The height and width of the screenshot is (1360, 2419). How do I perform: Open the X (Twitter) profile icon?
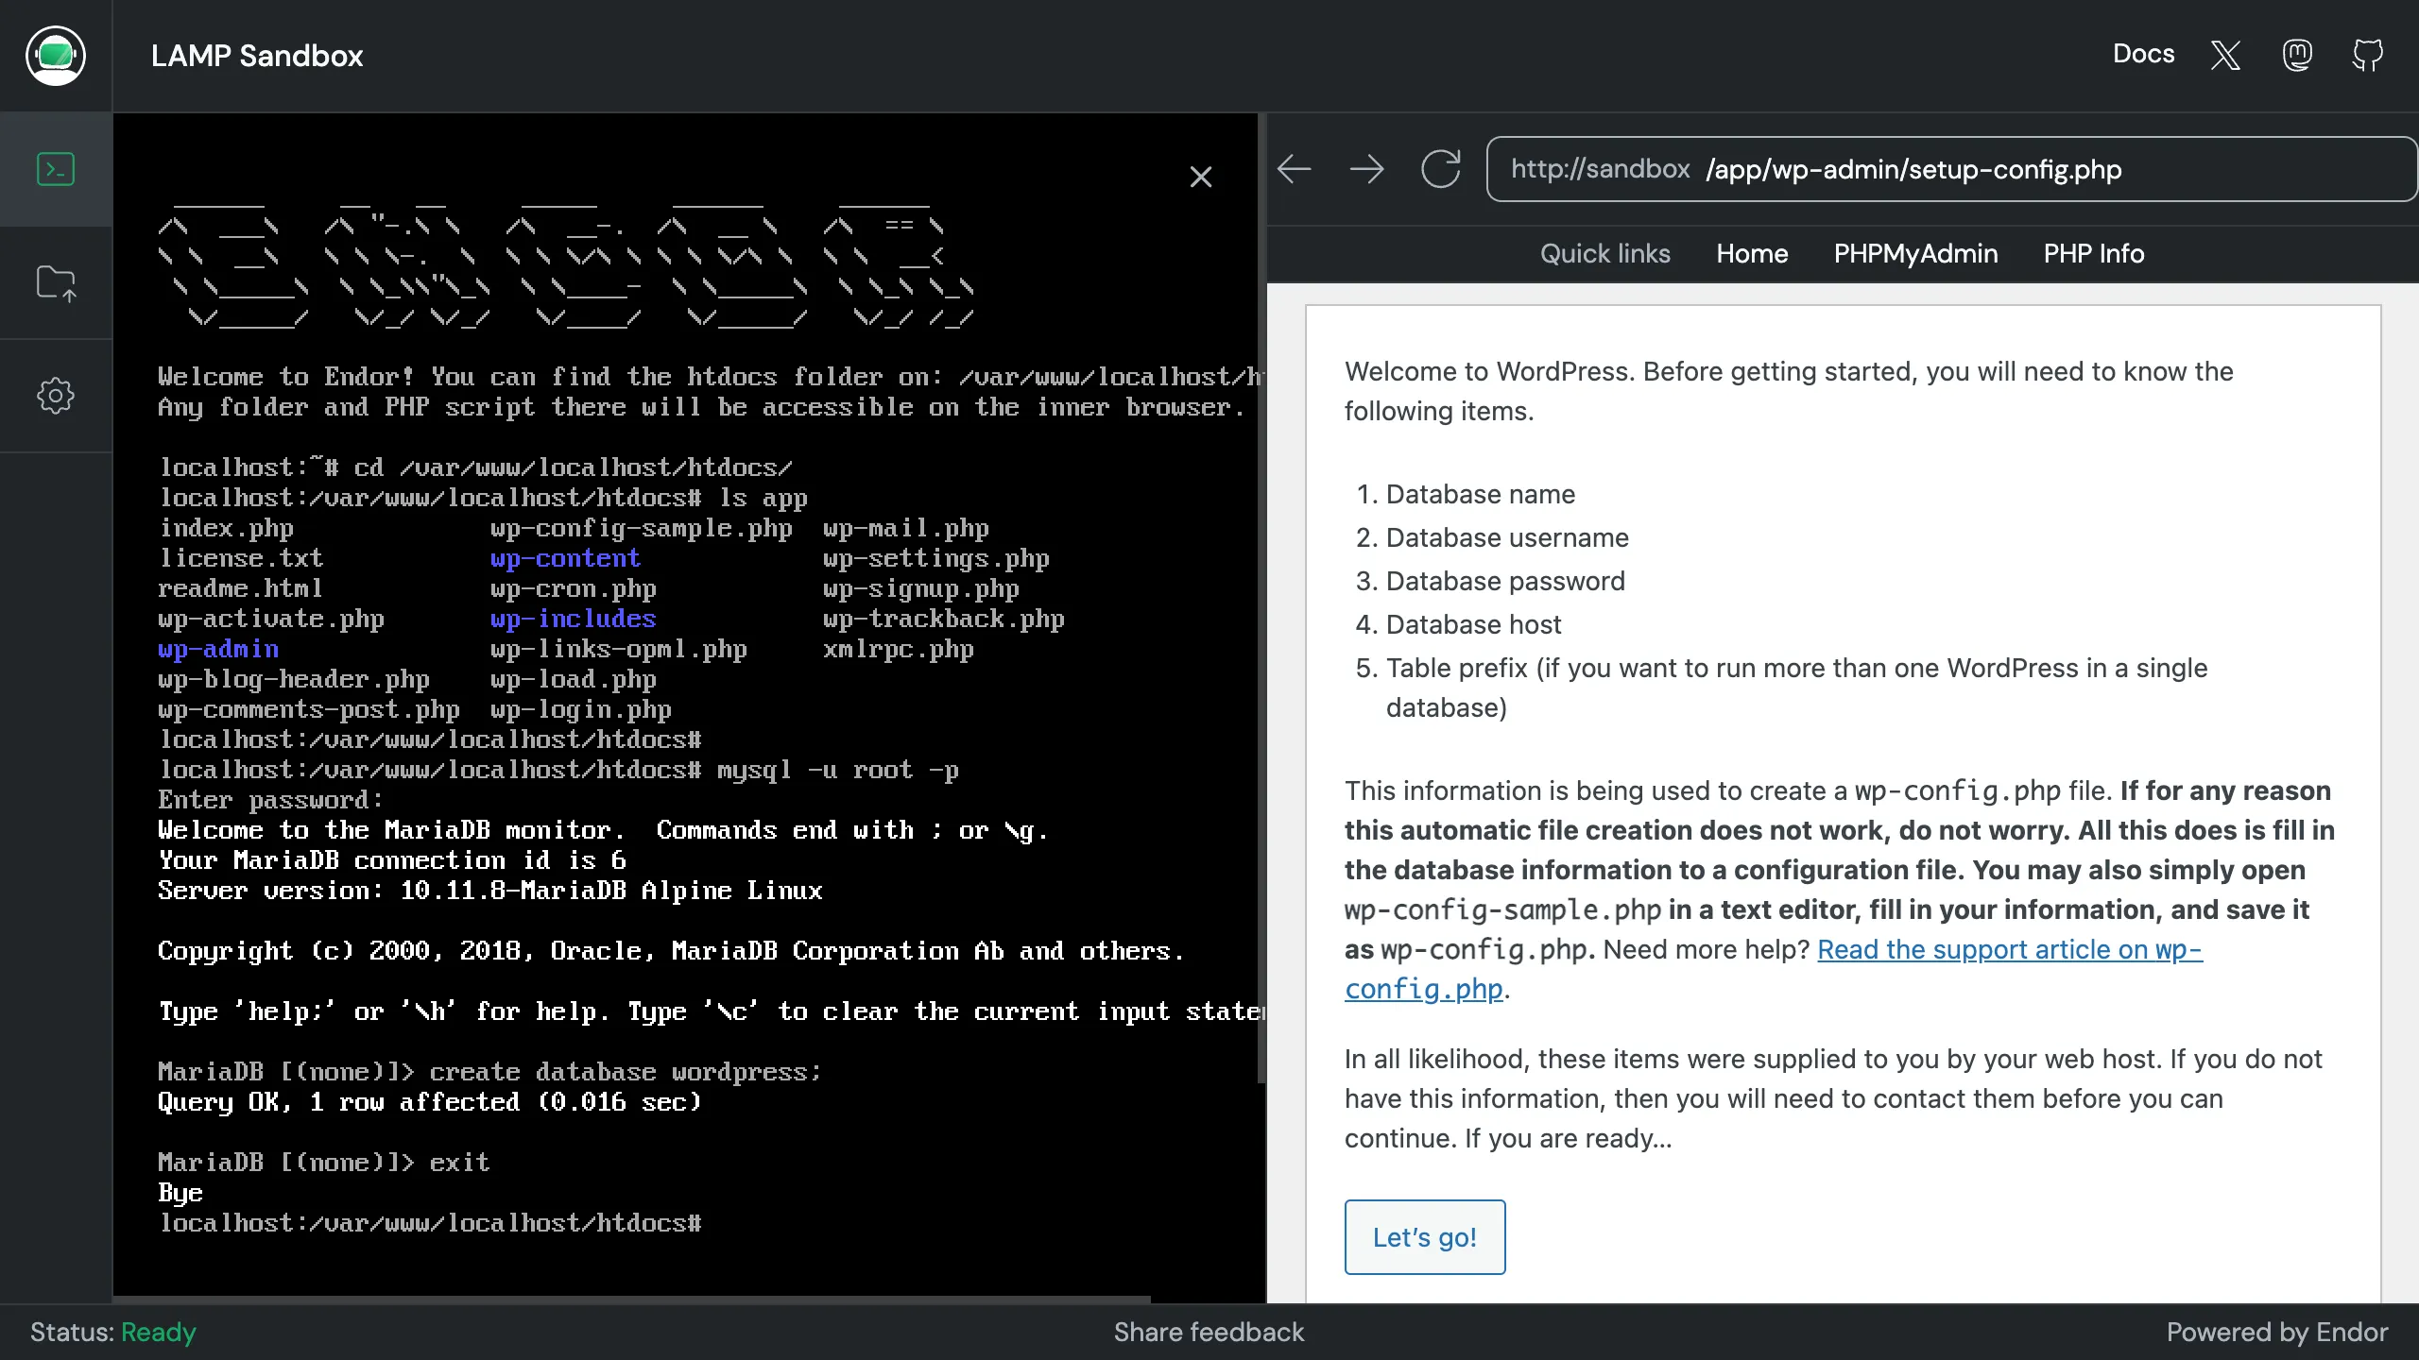coord(2224,56)
